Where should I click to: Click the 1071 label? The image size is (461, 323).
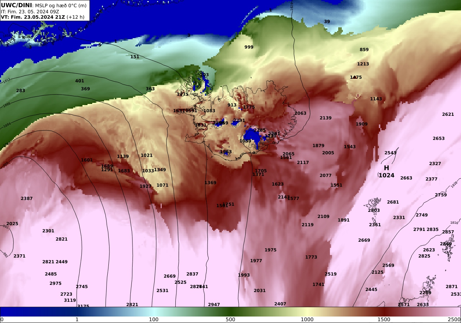point(162,185)
